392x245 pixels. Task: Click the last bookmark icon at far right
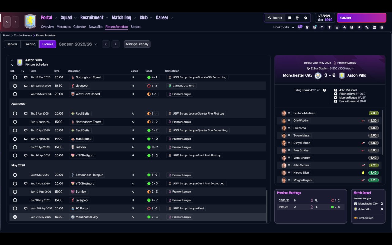(x=382, y=27)
